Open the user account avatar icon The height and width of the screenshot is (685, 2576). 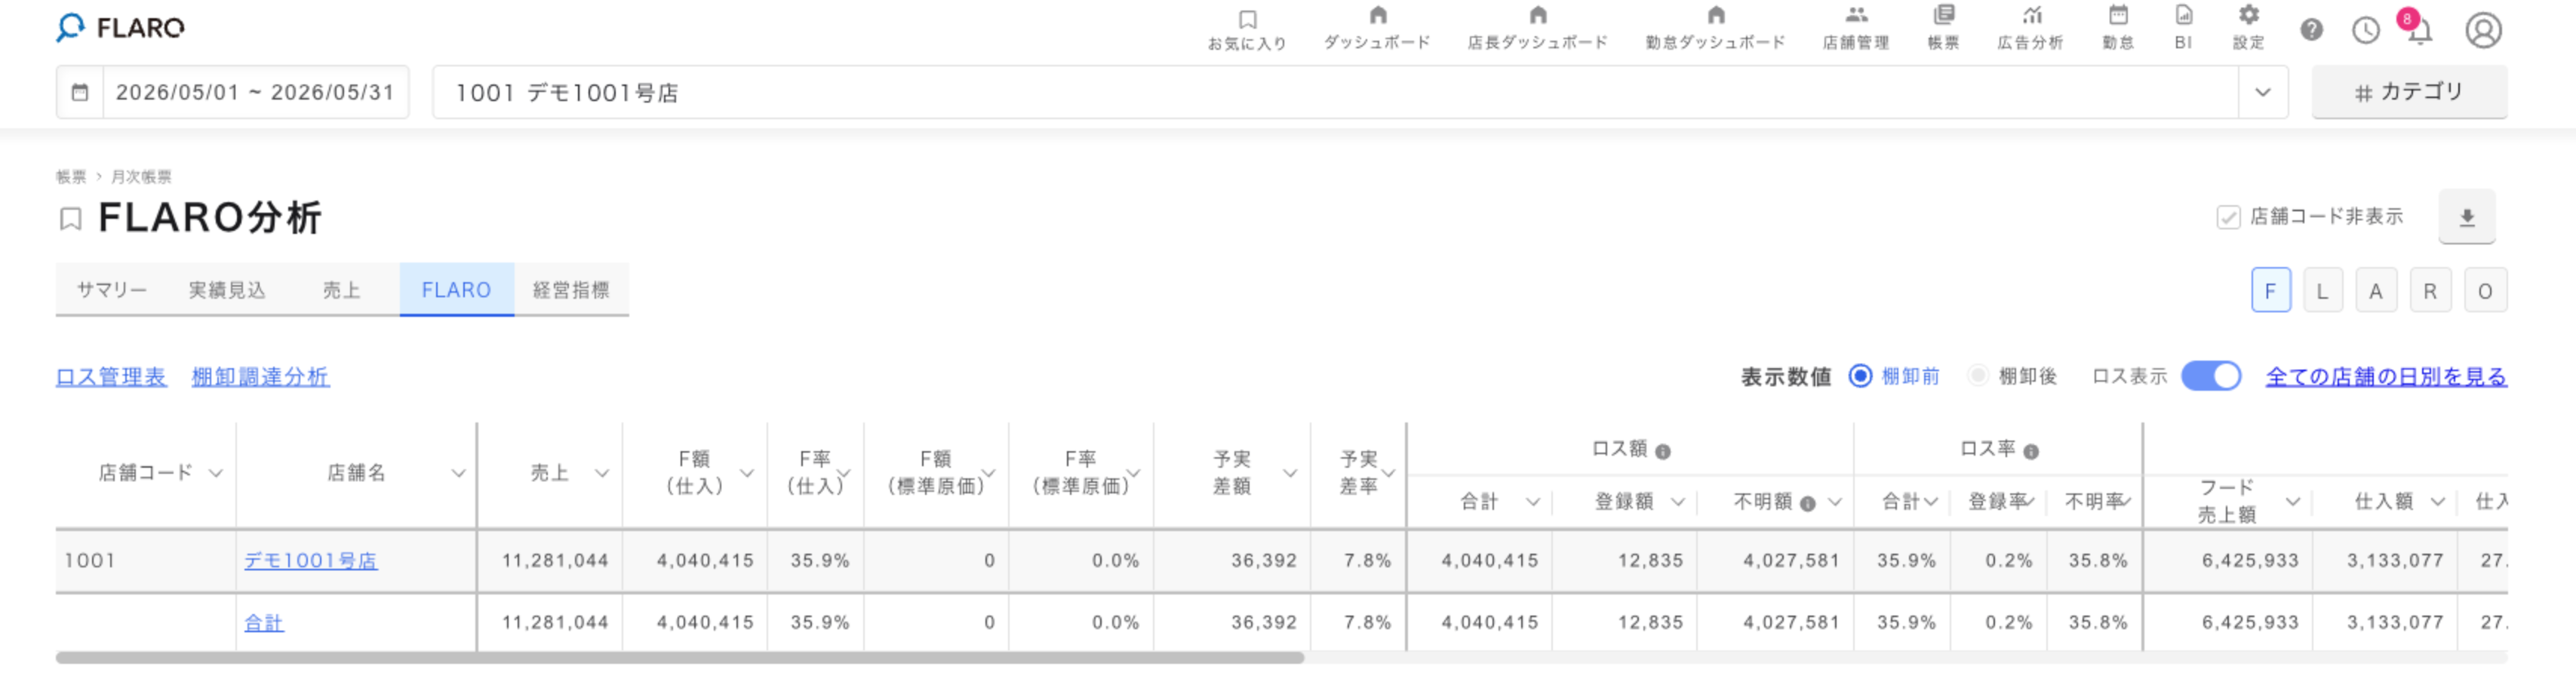point(2483,30)
